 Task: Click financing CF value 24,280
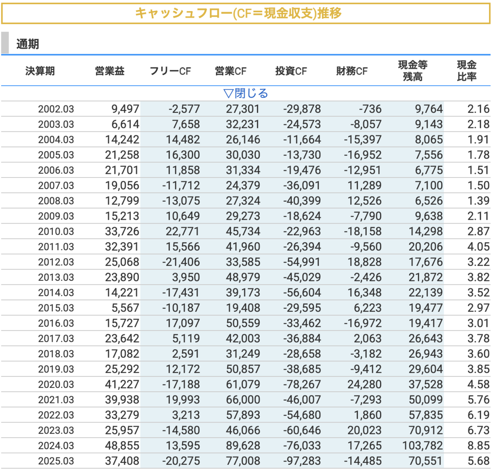tap(364, 384)
